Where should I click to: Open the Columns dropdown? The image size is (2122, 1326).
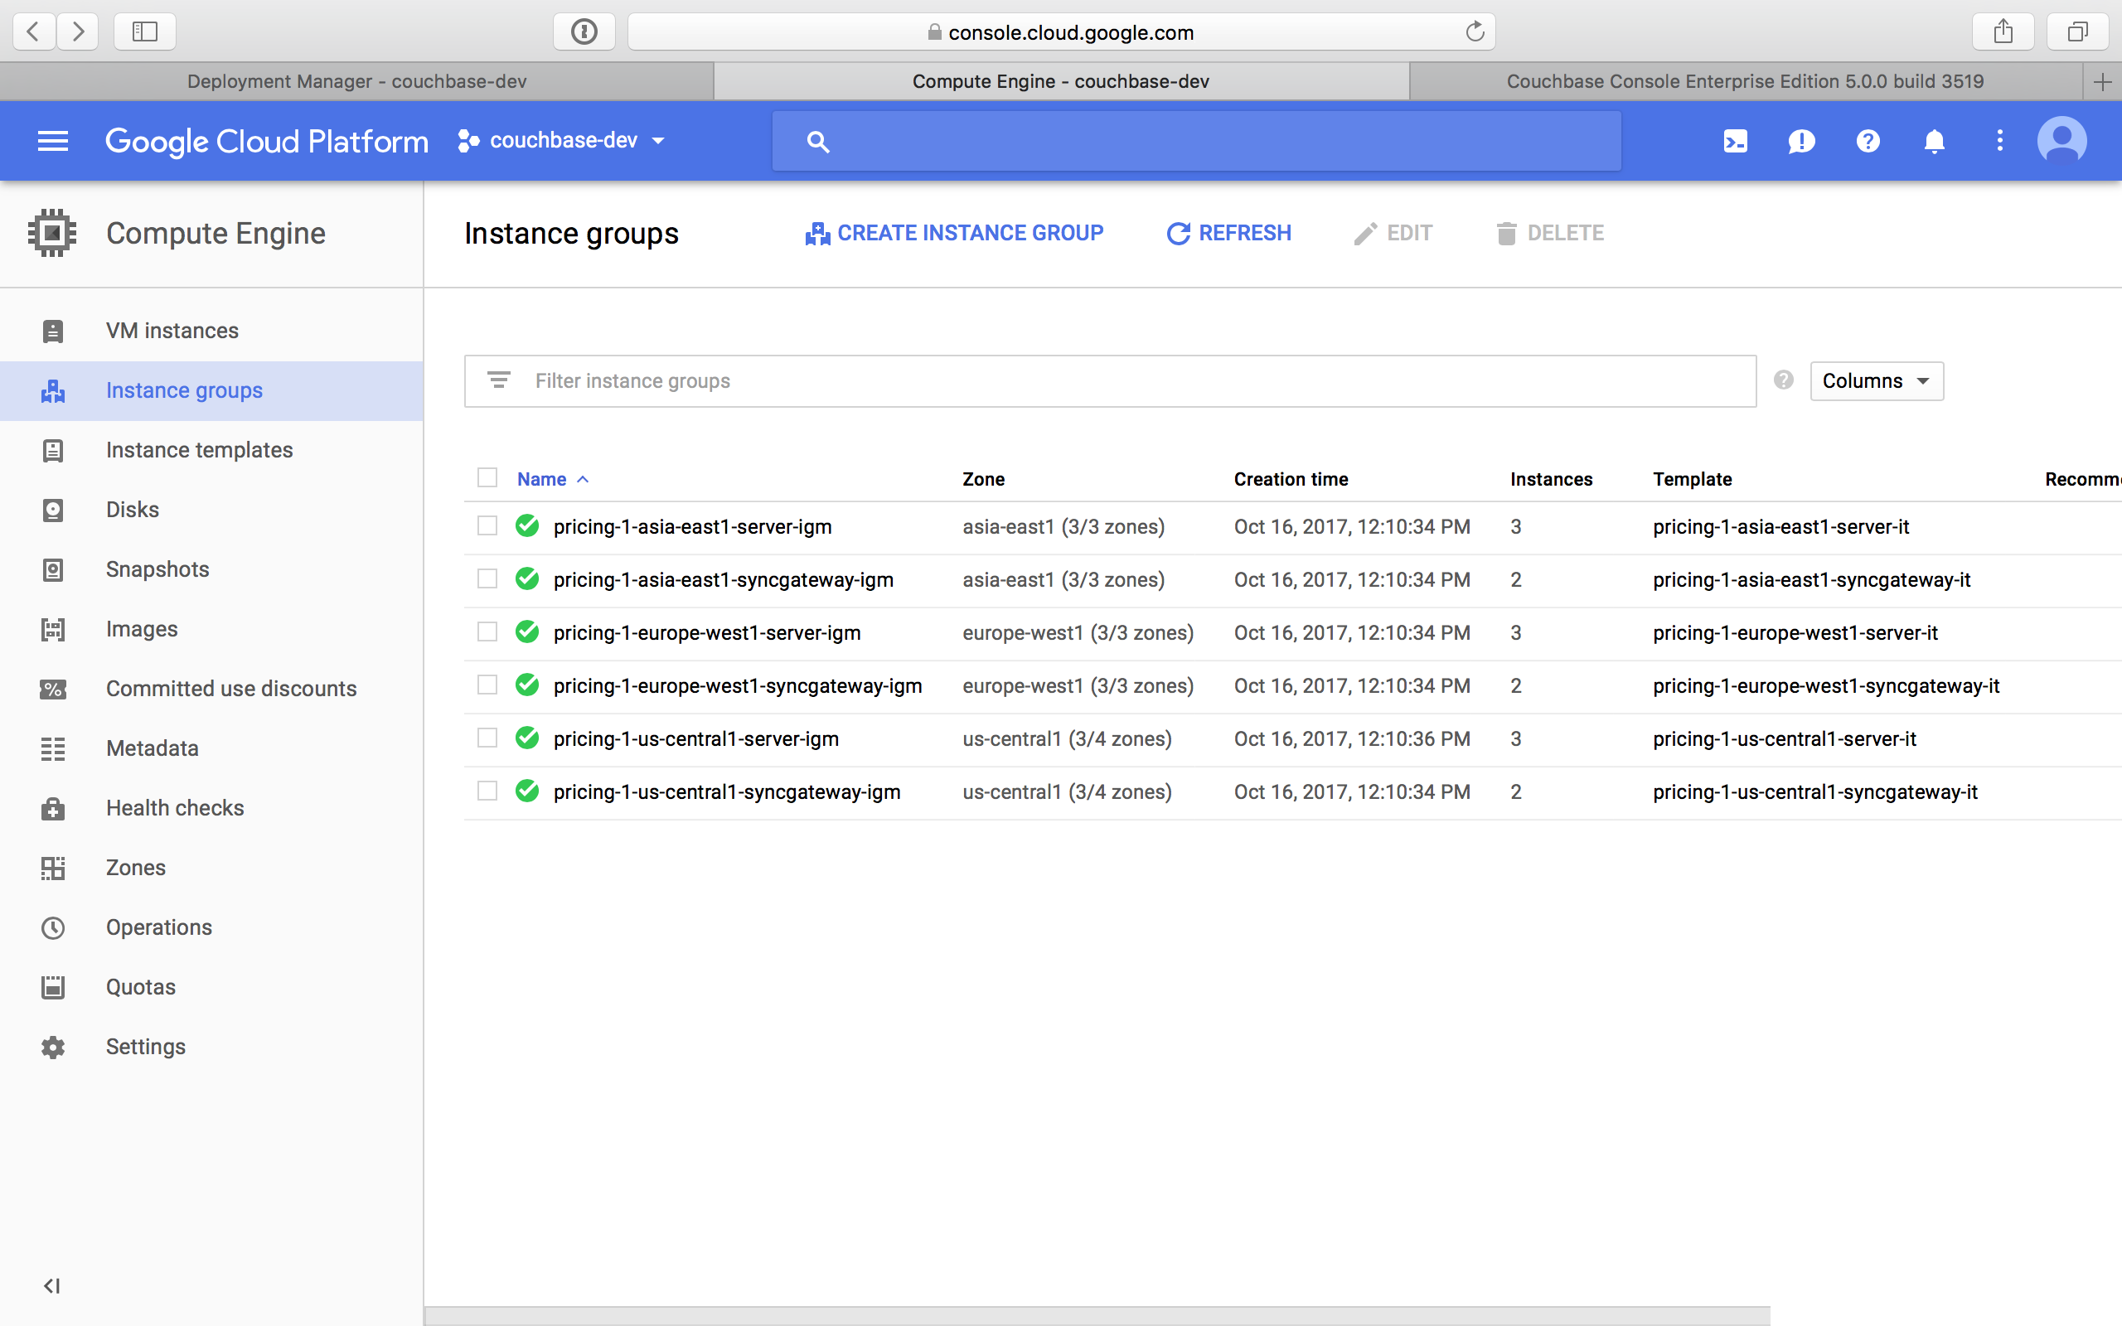[1877, 380]
